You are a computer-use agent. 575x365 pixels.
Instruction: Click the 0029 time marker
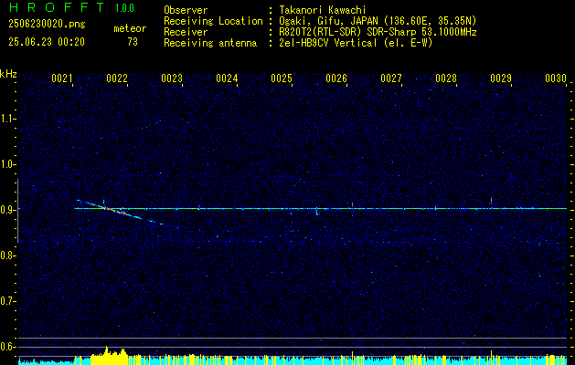[x=501, y=78]
